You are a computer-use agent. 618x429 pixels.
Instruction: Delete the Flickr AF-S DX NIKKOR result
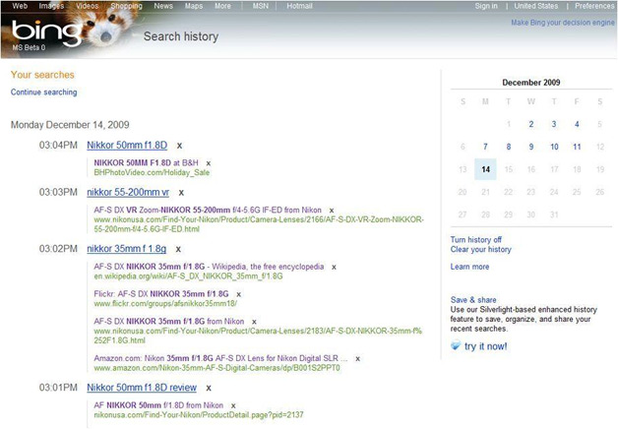point(239,293)
